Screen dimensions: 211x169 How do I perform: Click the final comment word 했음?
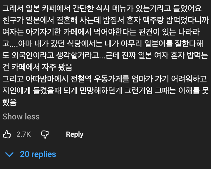tap(9, 103)
